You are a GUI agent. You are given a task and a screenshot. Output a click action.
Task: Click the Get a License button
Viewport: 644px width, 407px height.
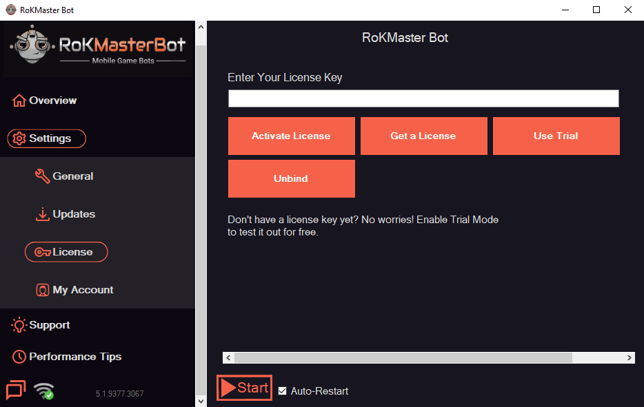424,136
